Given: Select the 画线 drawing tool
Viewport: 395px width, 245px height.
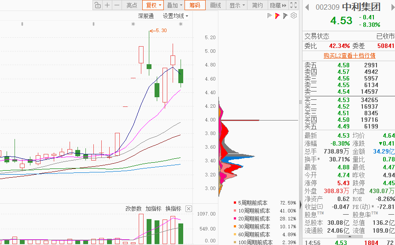Looking at the screenshot, I should coord(216,5).
